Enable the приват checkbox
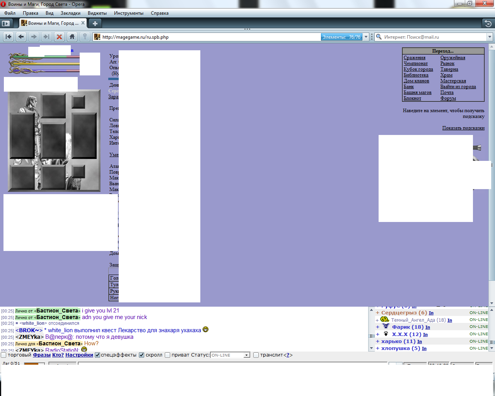 [167, 355]
